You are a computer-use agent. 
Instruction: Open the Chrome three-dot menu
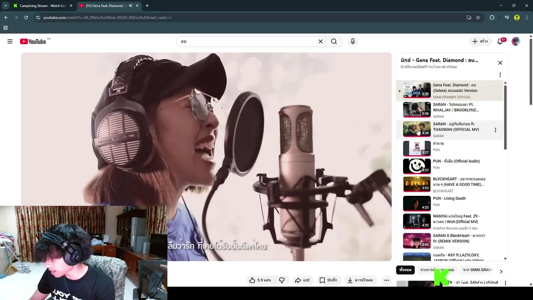coord(527,17)
